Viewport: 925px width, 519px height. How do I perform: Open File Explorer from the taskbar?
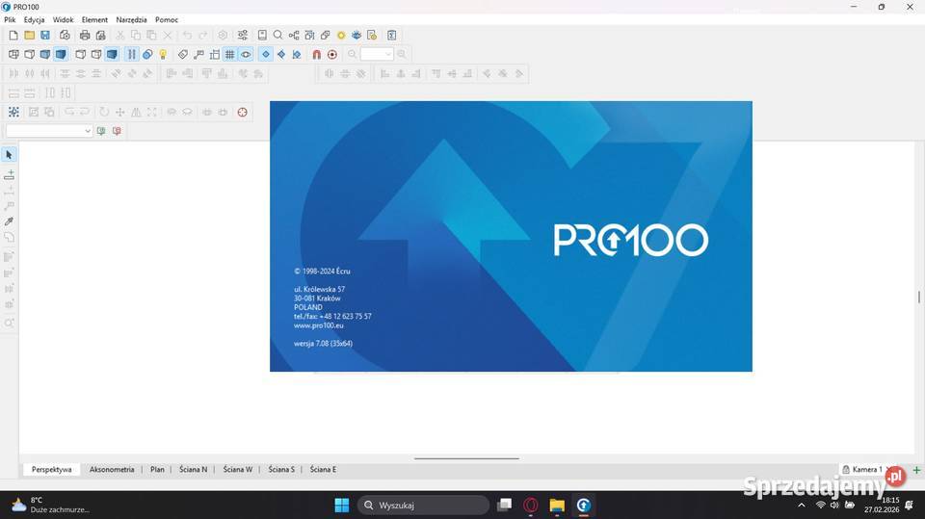pyautogui.click(x=557, y=506)
